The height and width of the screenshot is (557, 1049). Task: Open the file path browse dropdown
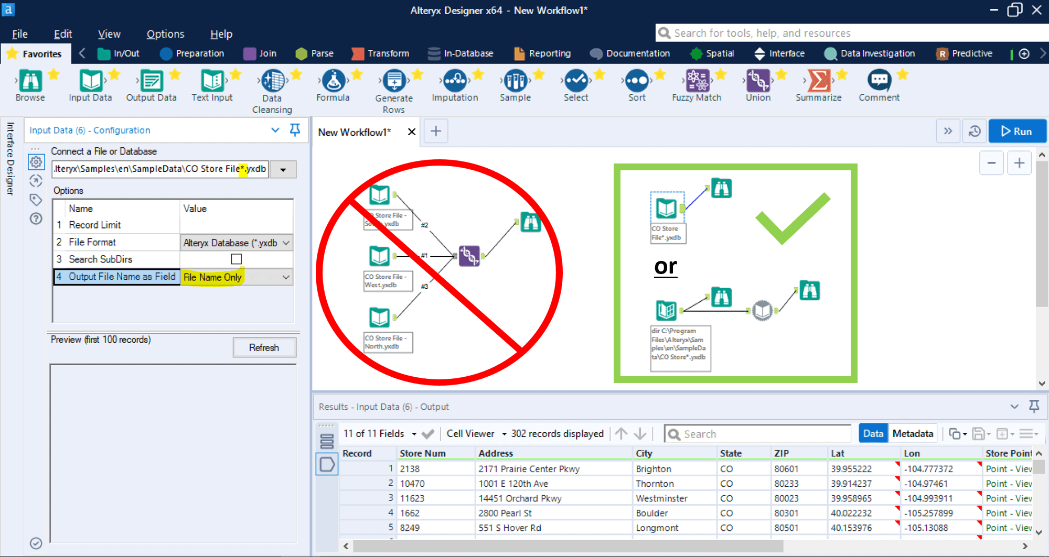[x=283, y=169]
